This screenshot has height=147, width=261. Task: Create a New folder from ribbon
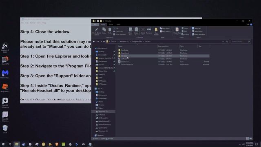point(156,31)
